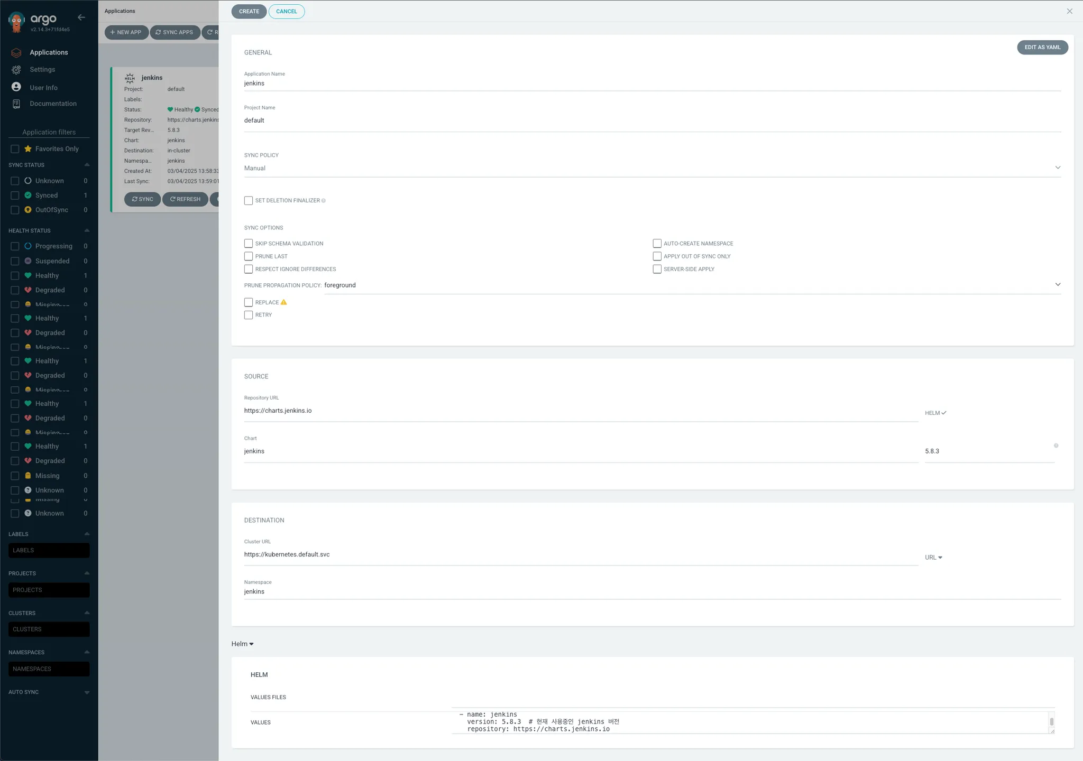Open Settings via gears icon
This screenshot has width=1083, height=761.
[16, 70]
